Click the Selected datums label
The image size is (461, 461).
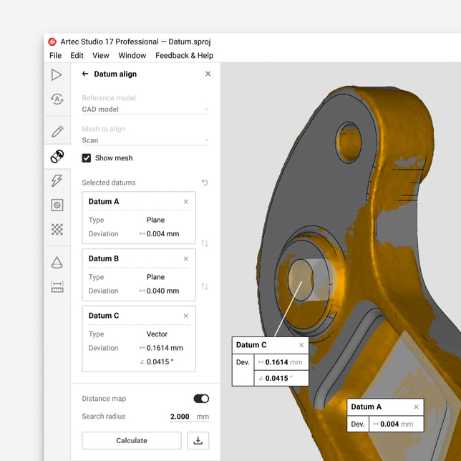[109, 183]
